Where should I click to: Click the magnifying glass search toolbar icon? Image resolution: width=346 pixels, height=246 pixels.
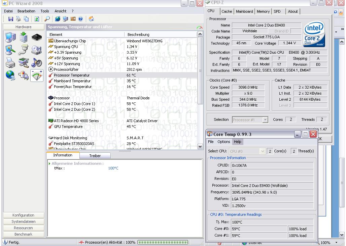47,19
